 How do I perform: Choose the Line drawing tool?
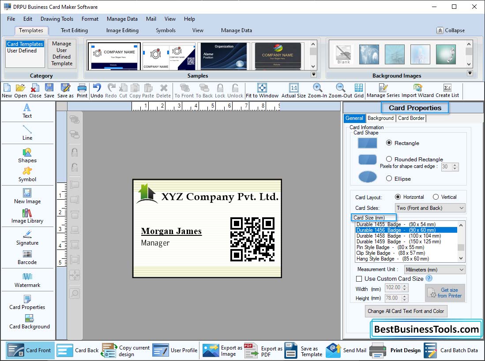[27, 133]
